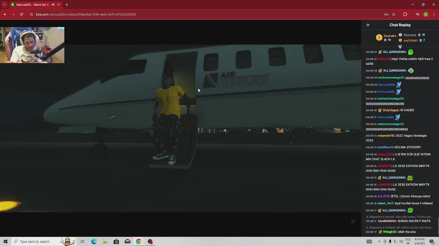Expand the gifter leaderboard handle
439x246 pixels.
tap(400, 46)
